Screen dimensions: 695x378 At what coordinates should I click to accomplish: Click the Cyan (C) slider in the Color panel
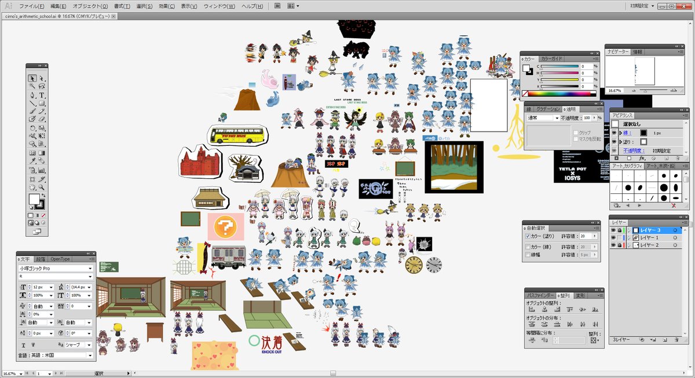pyautogui.click(x=559, y=67)
